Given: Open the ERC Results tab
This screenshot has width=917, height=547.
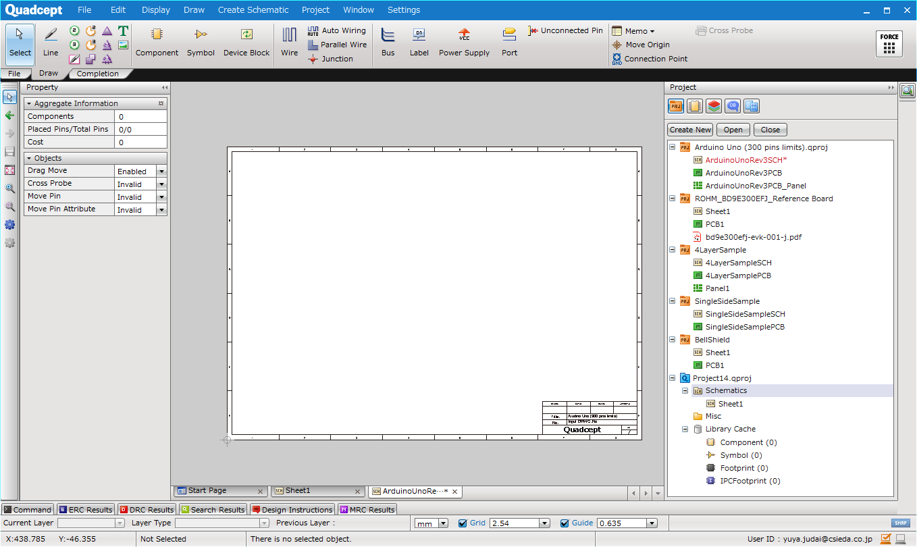Looking at the screenshot, I should coord(86,510).
